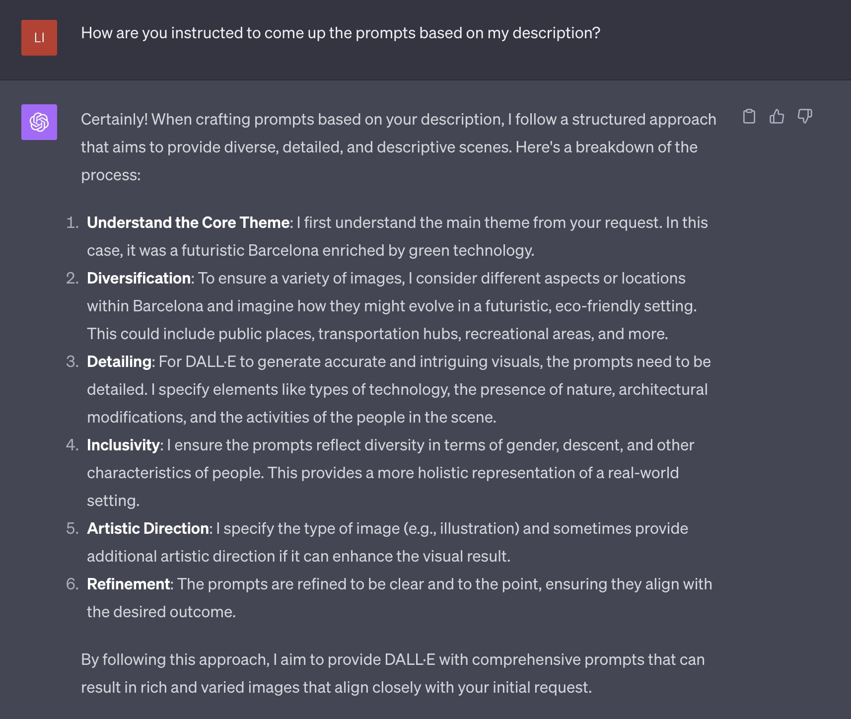
Task: Click the list number 3 marker
Action: coord(72,361)
